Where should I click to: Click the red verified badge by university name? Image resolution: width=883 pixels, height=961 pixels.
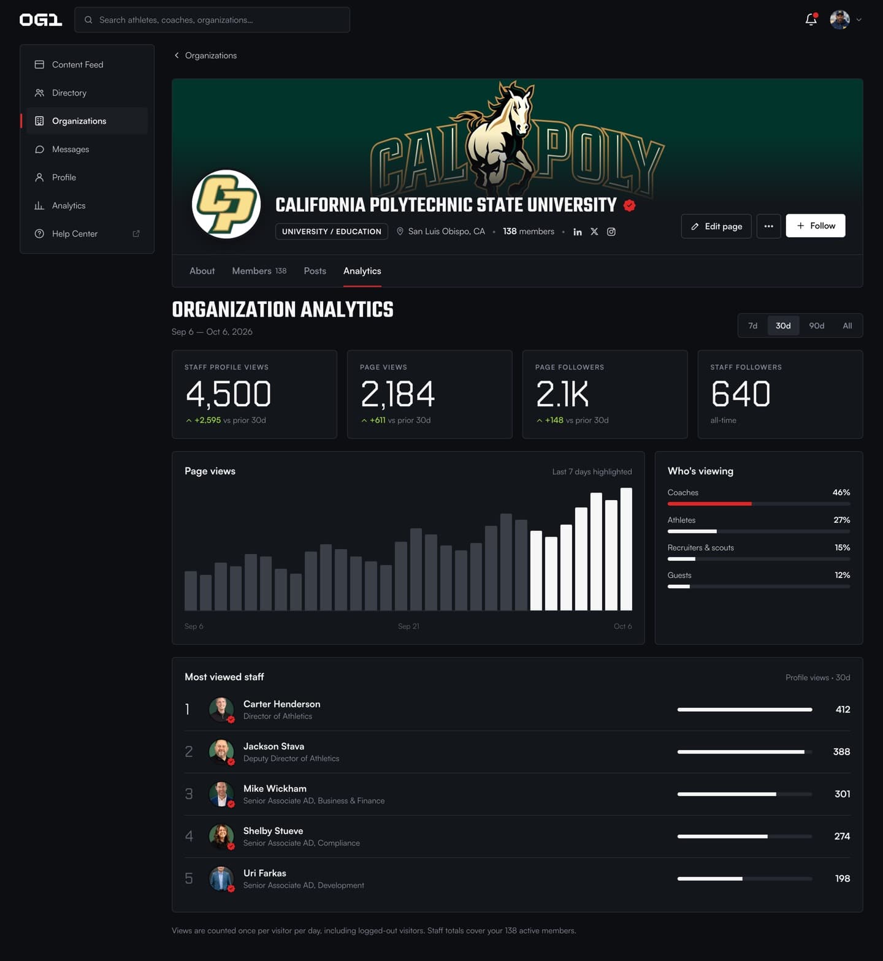[x=629, y=205]
